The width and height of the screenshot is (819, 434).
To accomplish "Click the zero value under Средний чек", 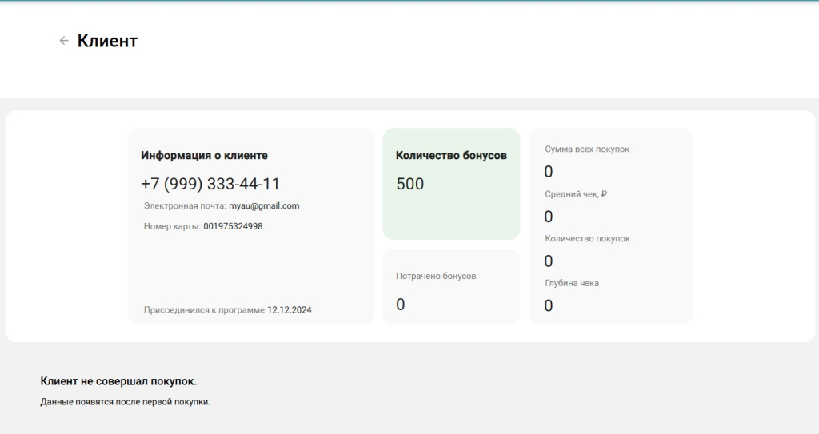I will tap(549, 216).
